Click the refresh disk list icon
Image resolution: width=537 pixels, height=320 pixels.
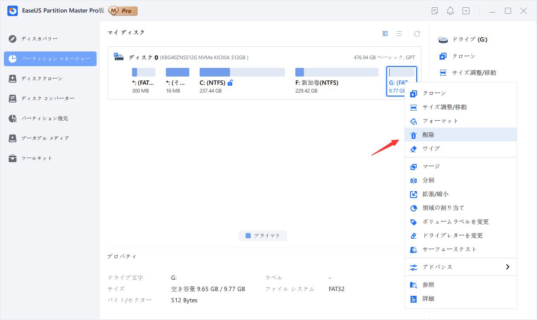(417, 33)
